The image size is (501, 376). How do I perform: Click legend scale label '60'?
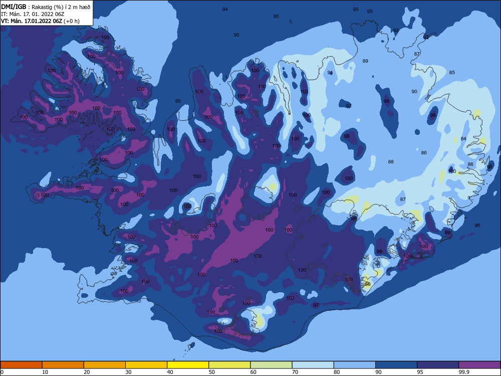254,372
